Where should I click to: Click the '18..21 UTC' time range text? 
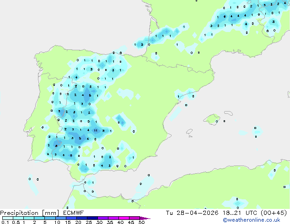tap(240, 213)
